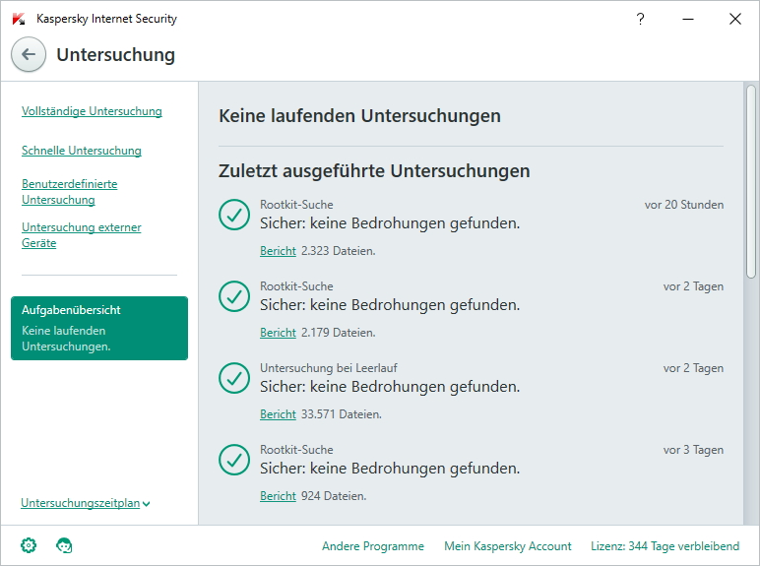Viewport: 760px width, 566px height.
Task: Click 'Untersuchung bei Leerlauf' label
Action: point(329,368)
